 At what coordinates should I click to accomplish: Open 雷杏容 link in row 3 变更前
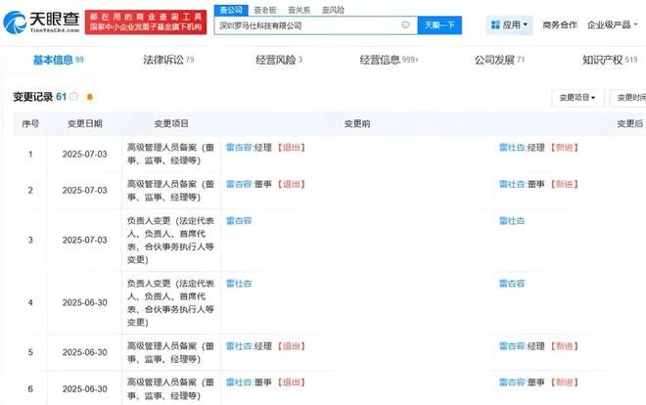[239, 221]
